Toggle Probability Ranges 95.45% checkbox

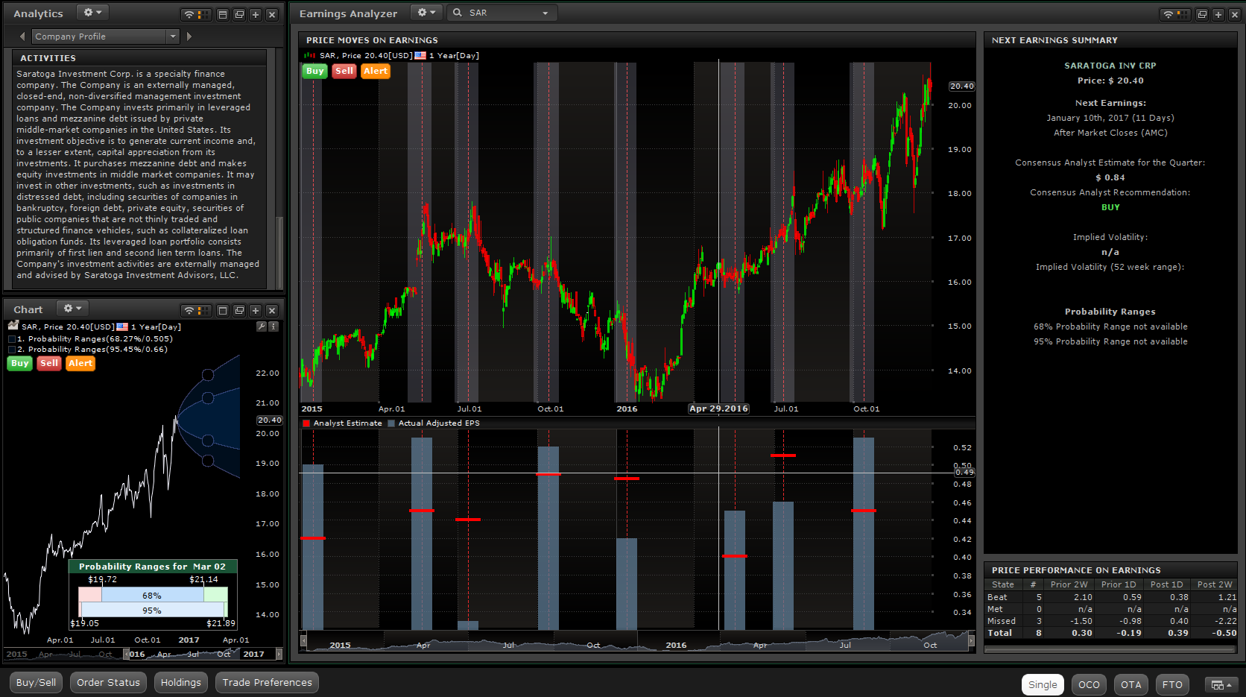(x=12, y=350)
